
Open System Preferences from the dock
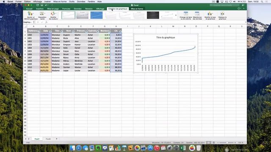coord(176,148)
